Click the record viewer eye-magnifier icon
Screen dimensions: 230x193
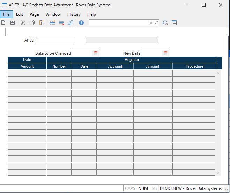165,23
